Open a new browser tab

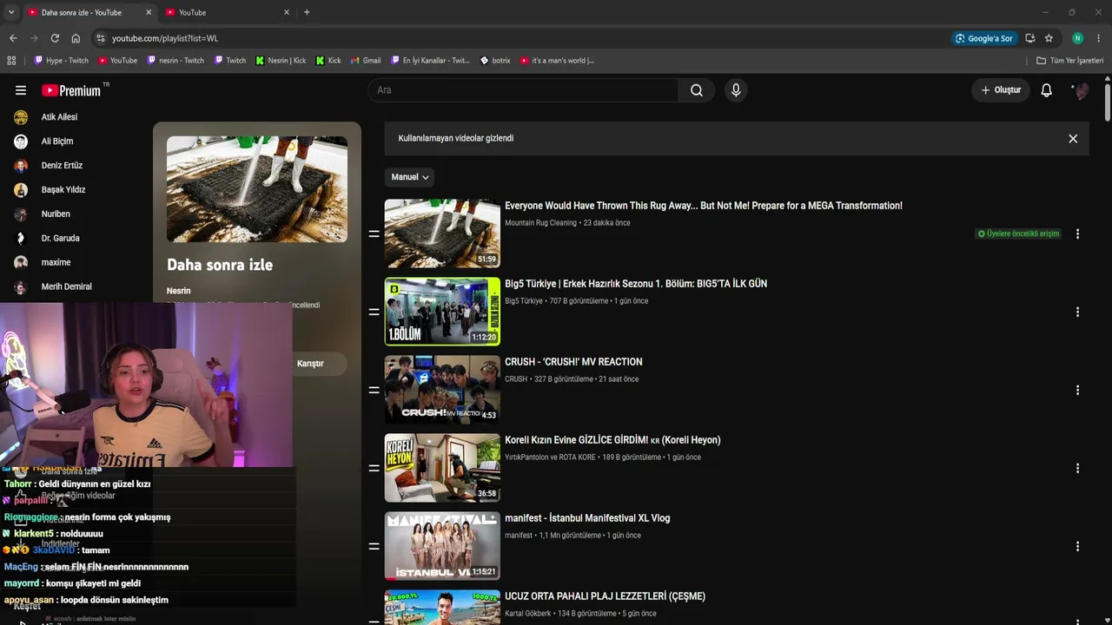[x=307, y=12]
